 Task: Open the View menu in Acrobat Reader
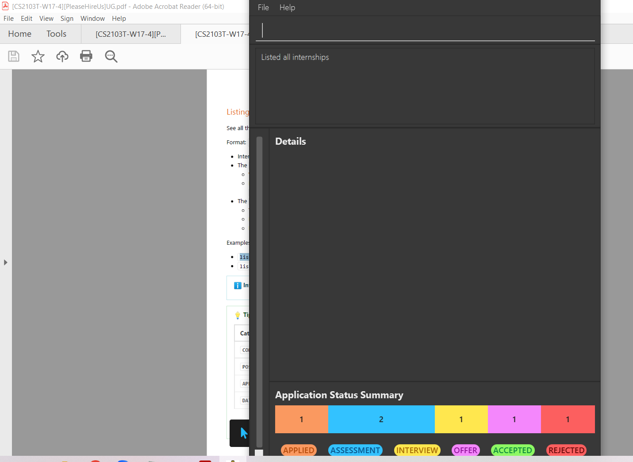46,19
